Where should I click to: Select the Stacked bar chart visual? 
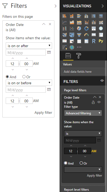[65, 16]
